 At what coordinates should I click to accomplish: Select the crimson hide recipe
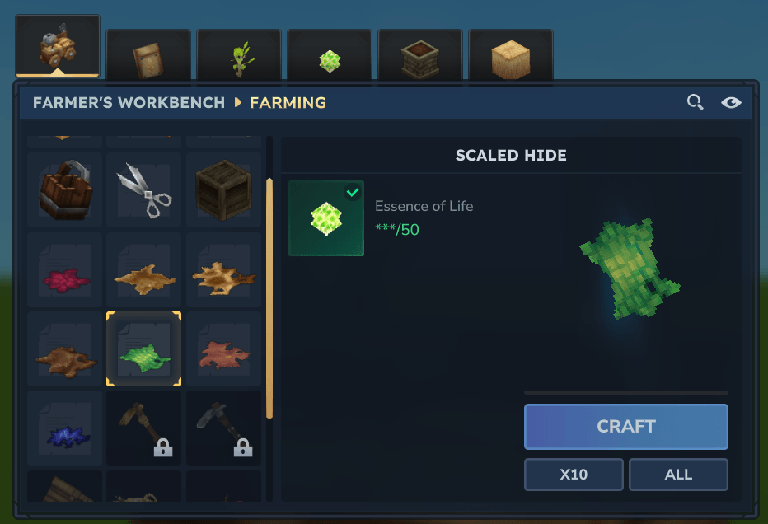64,269
